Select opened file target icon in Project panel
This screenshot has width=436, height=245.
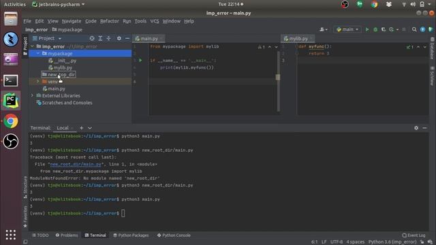coord(92,38)
